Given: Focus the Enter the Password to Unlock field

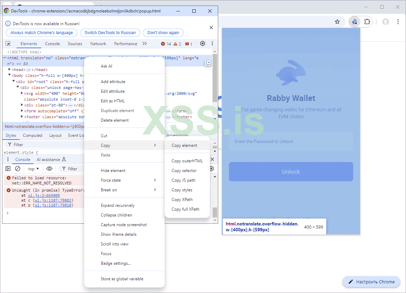Looking at the screenshot, I should pos(291,141).
